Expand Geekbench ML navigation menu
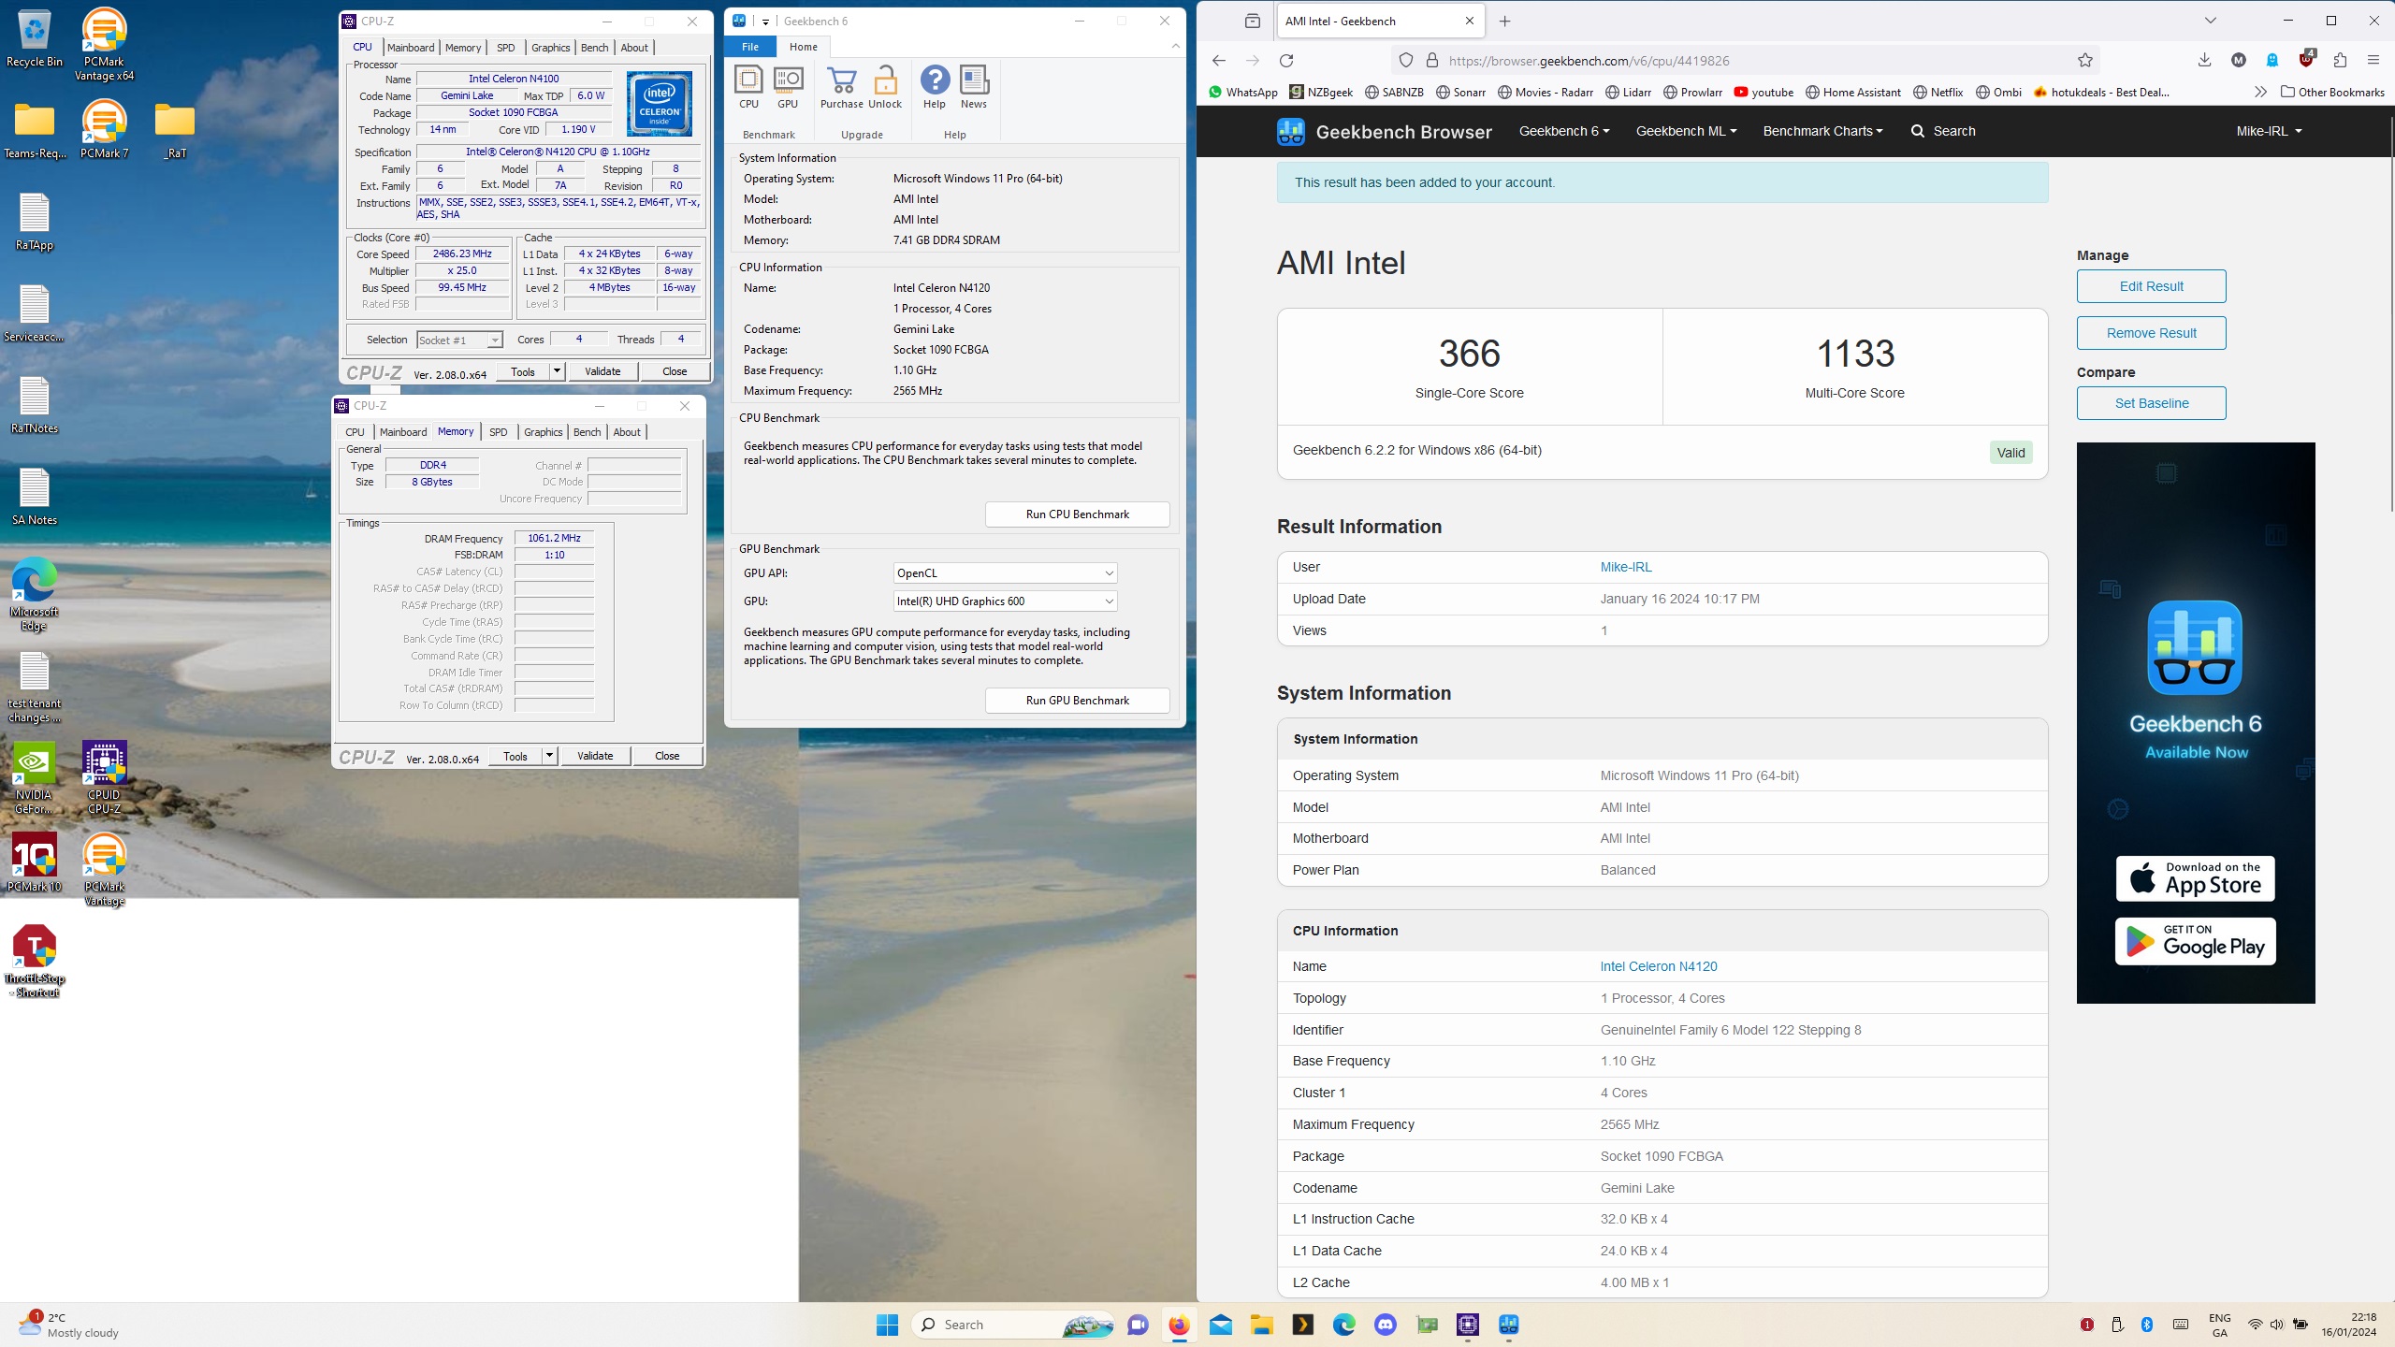 click(1686, 132)
